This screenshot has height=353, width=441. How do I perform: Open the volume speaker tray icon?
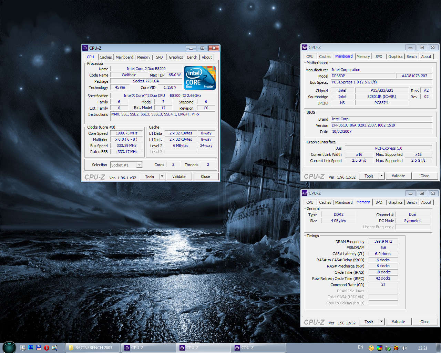coord(404,348)
